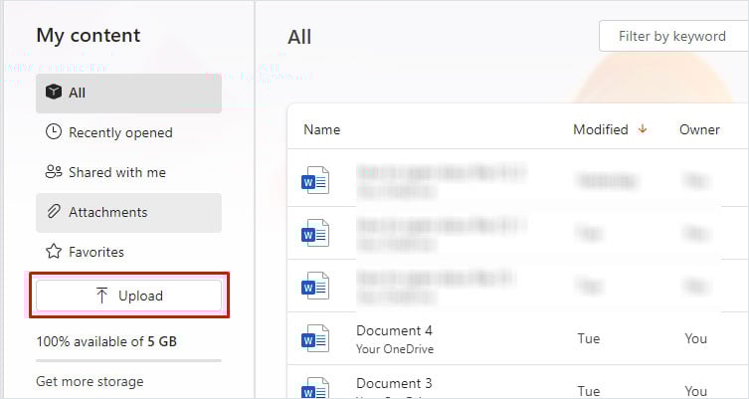This screenshot has width=749, height=399.
Task: Click the Word icon for Document 4
Action: (314, 338)
